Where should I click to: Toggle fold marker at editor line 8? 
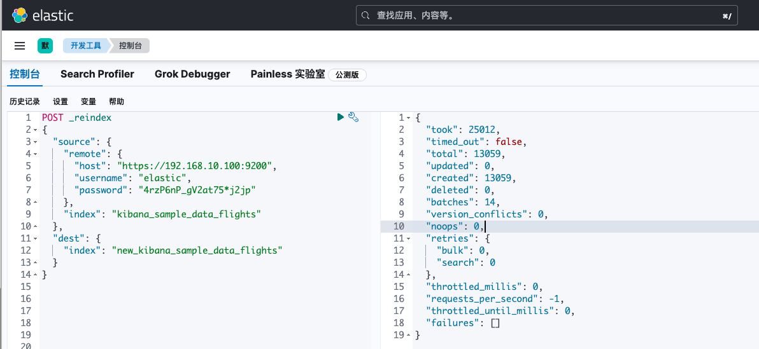coord(35,202)
